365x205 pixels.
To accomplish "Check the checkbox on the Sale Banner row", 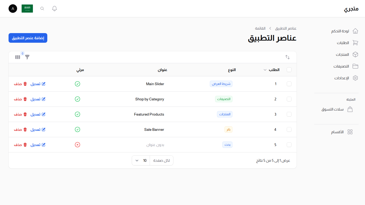I will click(289, 129).
